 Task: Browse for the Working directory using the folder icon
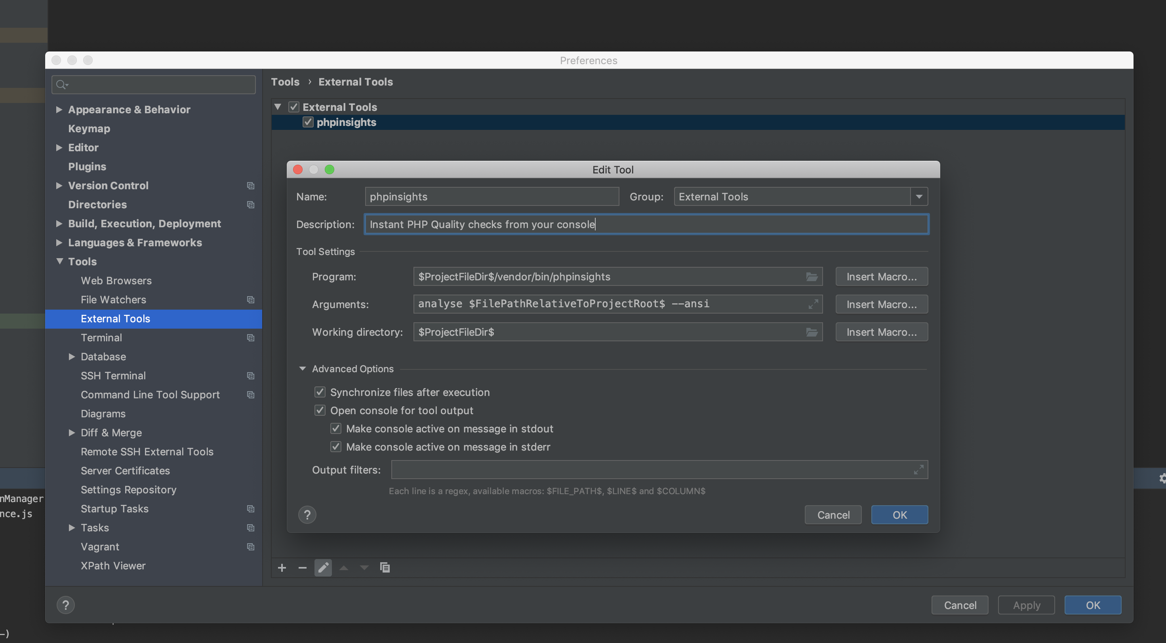[x=812, y=332]
